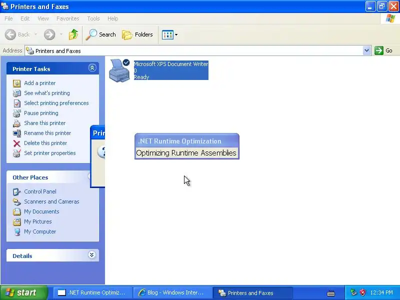Viewport: 400px width, 300px height.
Task: Click the taskbar clock showing 12:34 PM
Action: [381, 292]
